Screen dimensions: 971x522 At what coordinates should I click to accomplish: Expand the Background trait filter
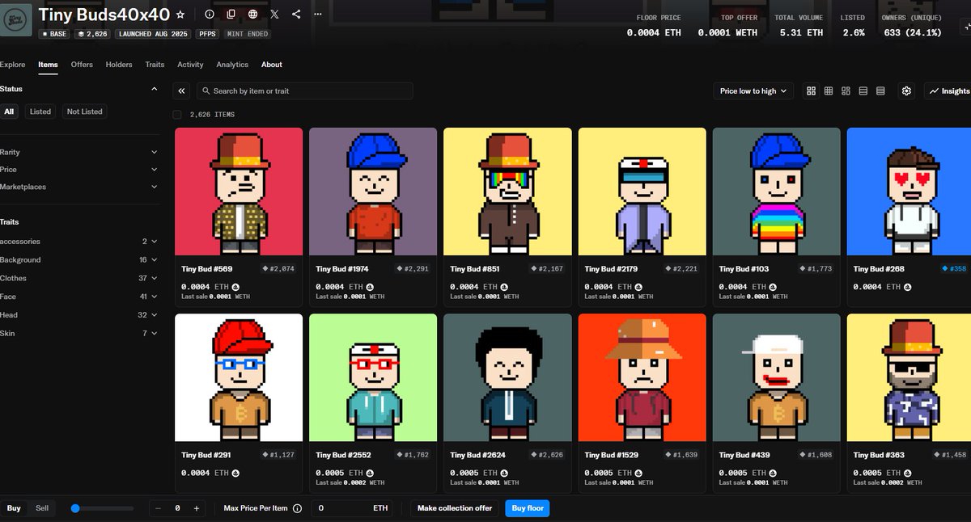(78, 260)
